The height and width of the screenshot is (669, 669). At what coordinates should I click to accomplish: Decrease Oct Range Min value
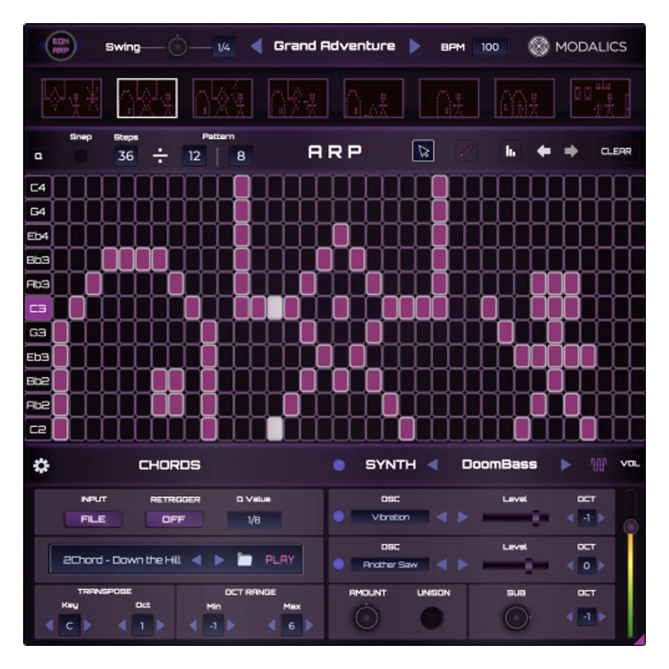point(193,626)
